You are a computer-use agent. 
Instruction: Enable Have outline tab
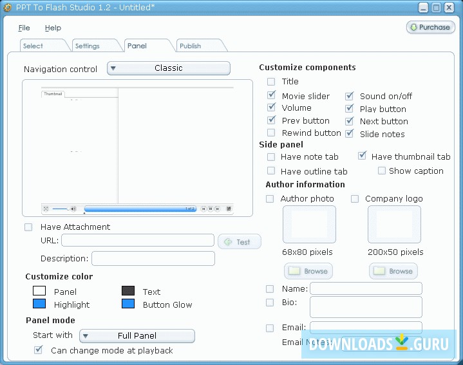[271, 171]
